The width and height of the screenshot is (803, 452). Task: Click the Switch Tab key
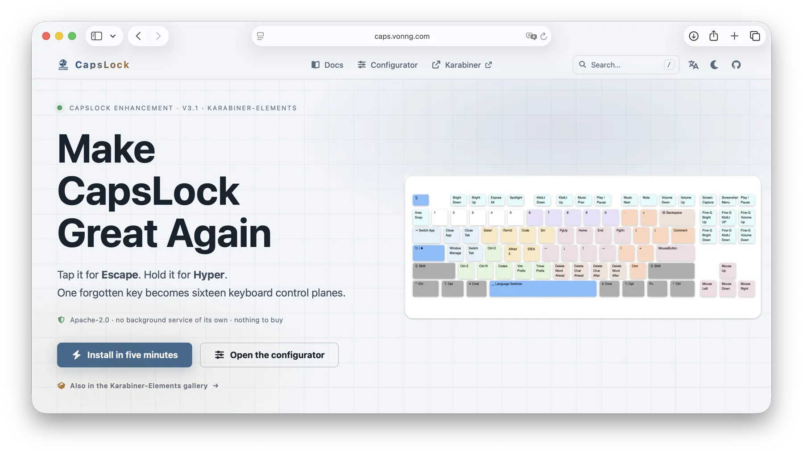pos(474,253)
